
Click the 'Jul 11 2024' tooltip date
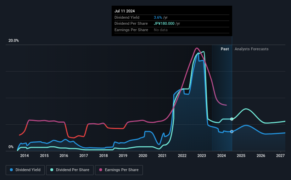(124, 11)
